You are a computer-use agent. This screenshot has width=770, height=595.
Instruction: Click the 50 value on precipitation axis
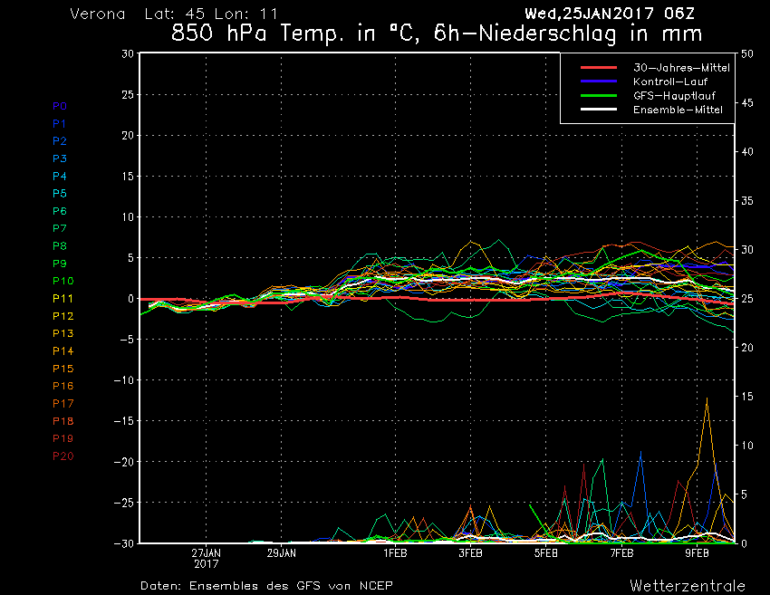tap(747, 54)
